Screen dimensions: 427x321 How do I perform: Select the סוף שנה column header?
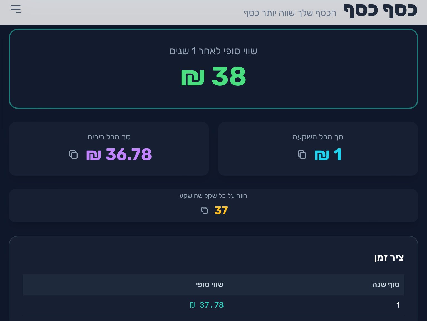[386, 285]
